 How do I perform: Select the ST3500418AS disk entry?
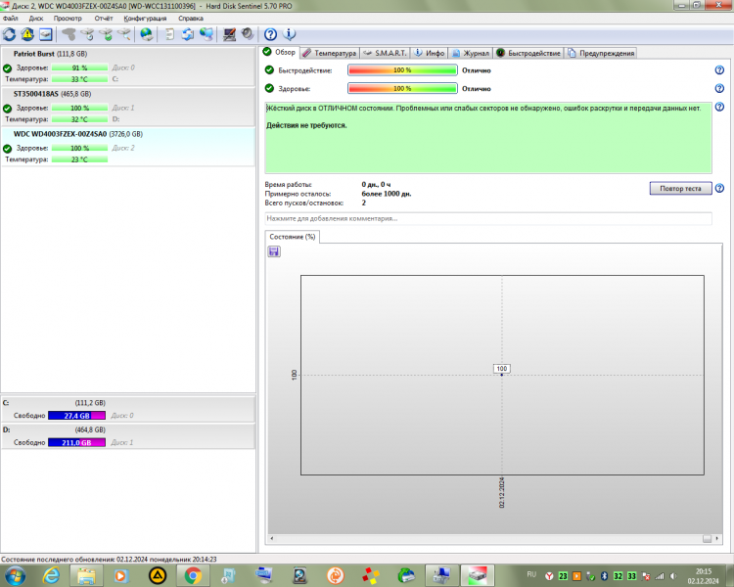(128, 107)
